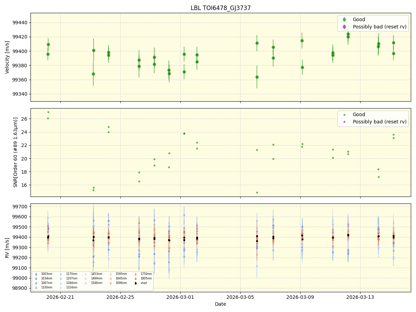Select the black vrad legend marker
The height and width of the screenshot is (312, 416).
[136, 283]
